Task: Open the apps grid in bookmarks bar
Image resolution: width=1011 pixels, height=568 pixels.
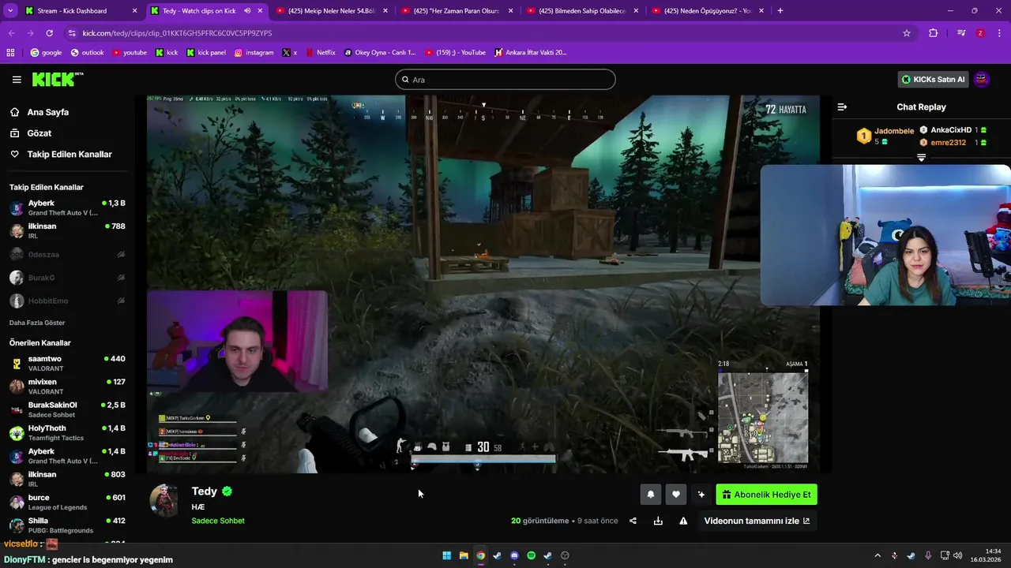Action: tap(10, 53)
